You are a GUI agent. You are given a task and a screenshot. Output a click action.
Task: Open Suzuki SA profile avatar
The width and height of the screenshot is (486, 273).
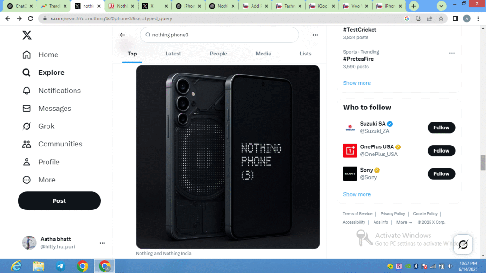click(x=350, y=127)
